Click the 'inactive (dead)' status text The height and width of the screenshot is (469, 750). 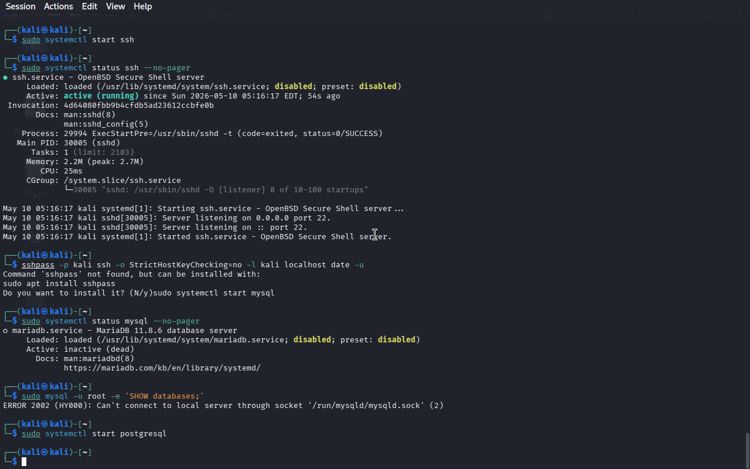click(99, 349)
